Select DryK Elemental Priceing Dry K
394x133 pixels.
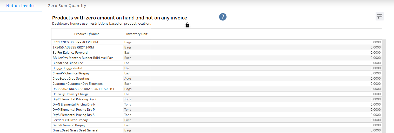(217, 99)
